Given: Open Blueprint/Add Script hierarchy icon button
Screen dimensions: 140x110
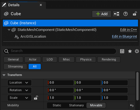Looking at the screenshot, I should [116, 14].
